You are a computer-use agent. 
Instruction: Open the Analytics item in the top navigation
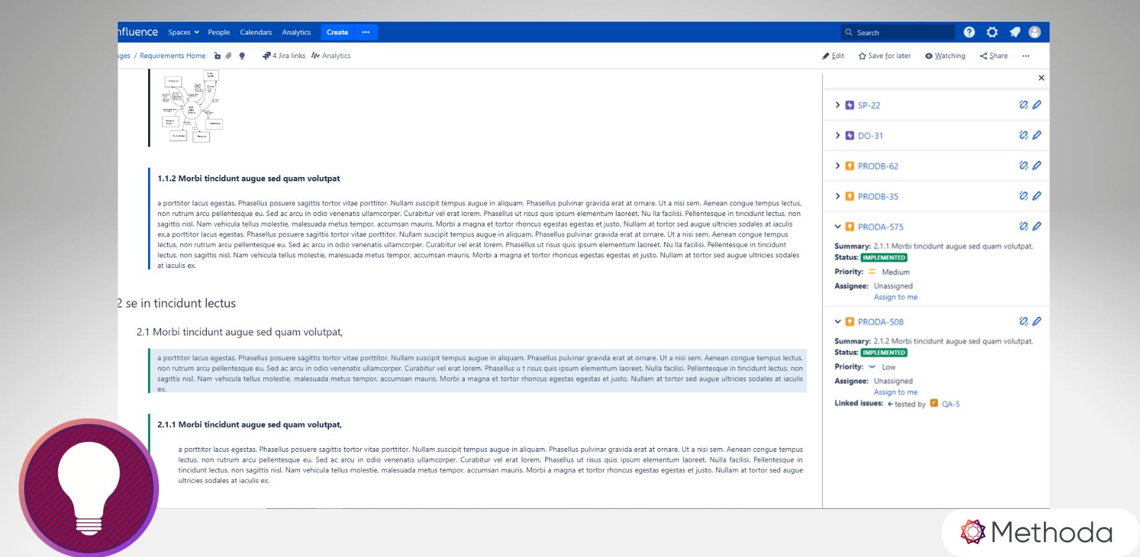(x=296, y=32)
